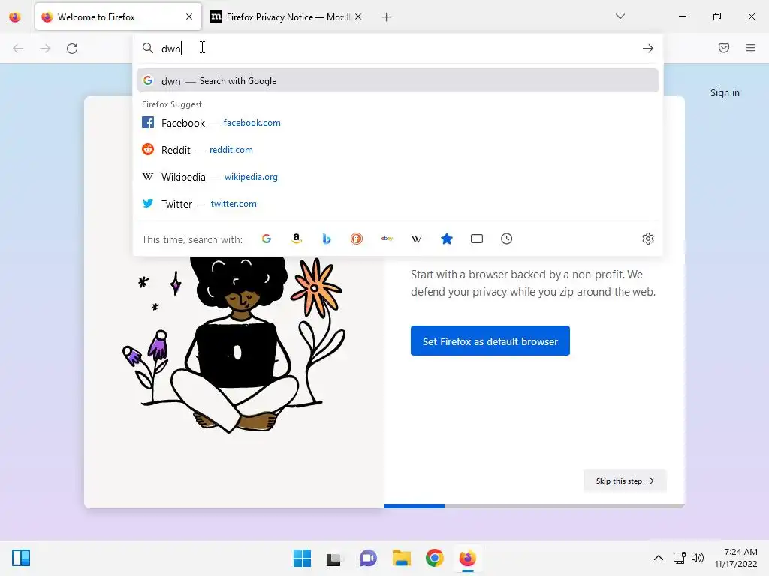
Task: Open Save to Pocket icon
Action: [724, 48]
